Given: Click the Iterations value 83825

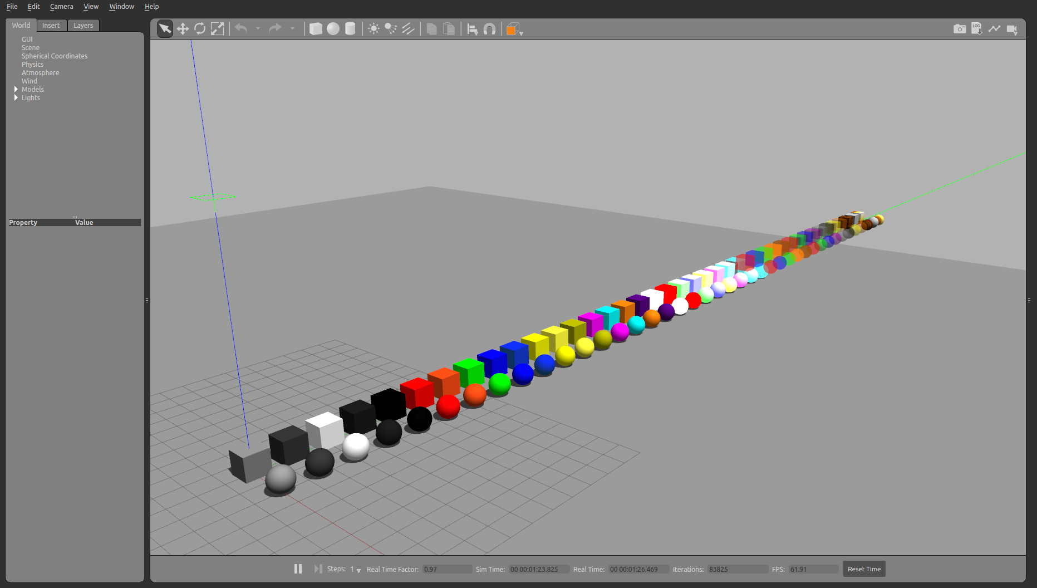Looking at the screenshot, I should tap(738, 569).
